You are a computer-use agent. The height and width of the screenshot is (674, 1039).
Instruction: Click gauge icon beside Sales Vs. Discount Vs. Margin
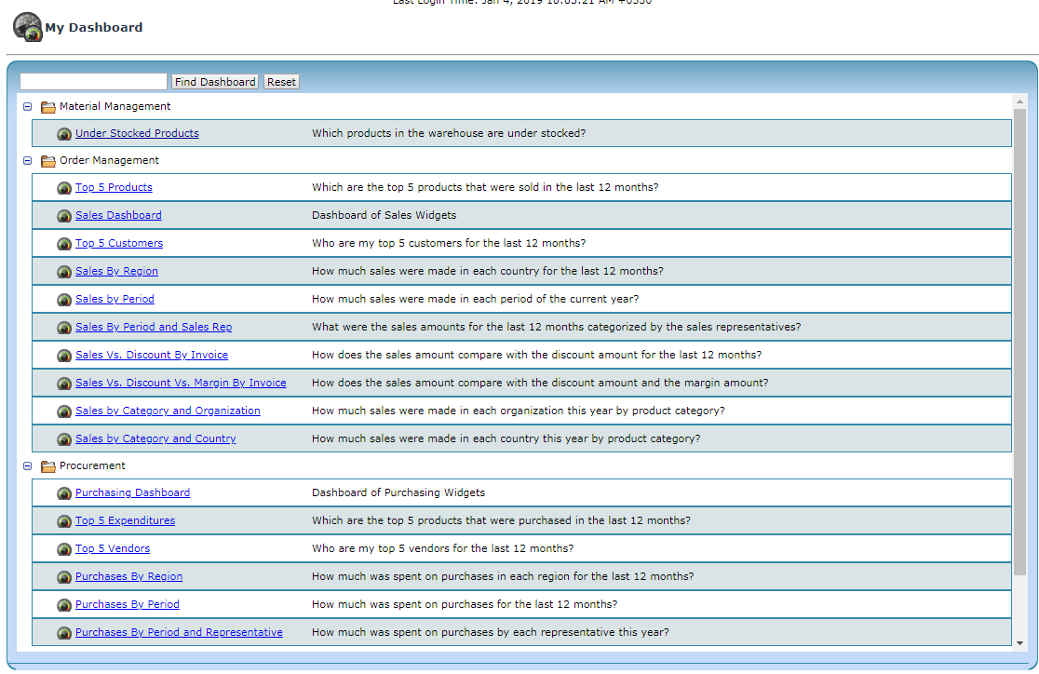(64, 383)
